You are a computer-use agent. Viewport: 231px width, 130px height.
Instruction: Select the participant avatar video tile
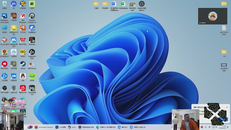click(213, 16)
